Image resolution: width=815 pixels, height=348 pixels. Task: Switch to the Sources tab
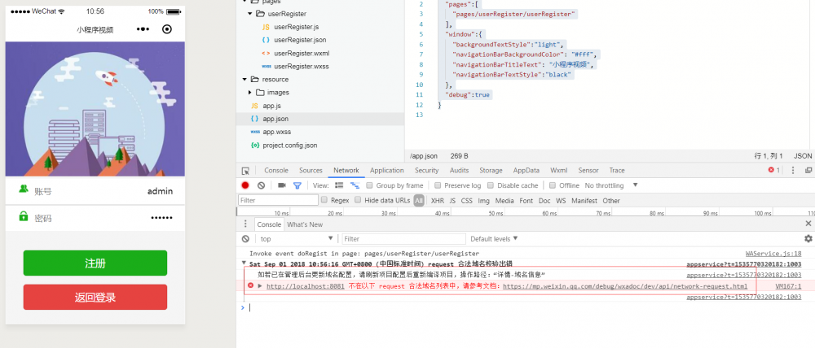[x=311, y=171]
